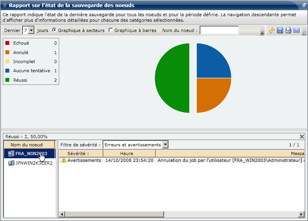Image resolution: width=308 pixels, height=221 pixels.
Task: Click the 1 / 1 page indicator
Action: [x=294, y=145]
